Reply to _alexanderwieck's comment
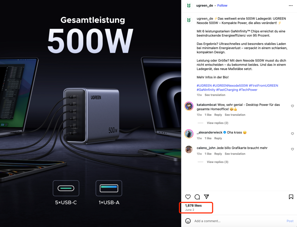The height and width of the screenshot is (227, 297). (x=218, y=138)
